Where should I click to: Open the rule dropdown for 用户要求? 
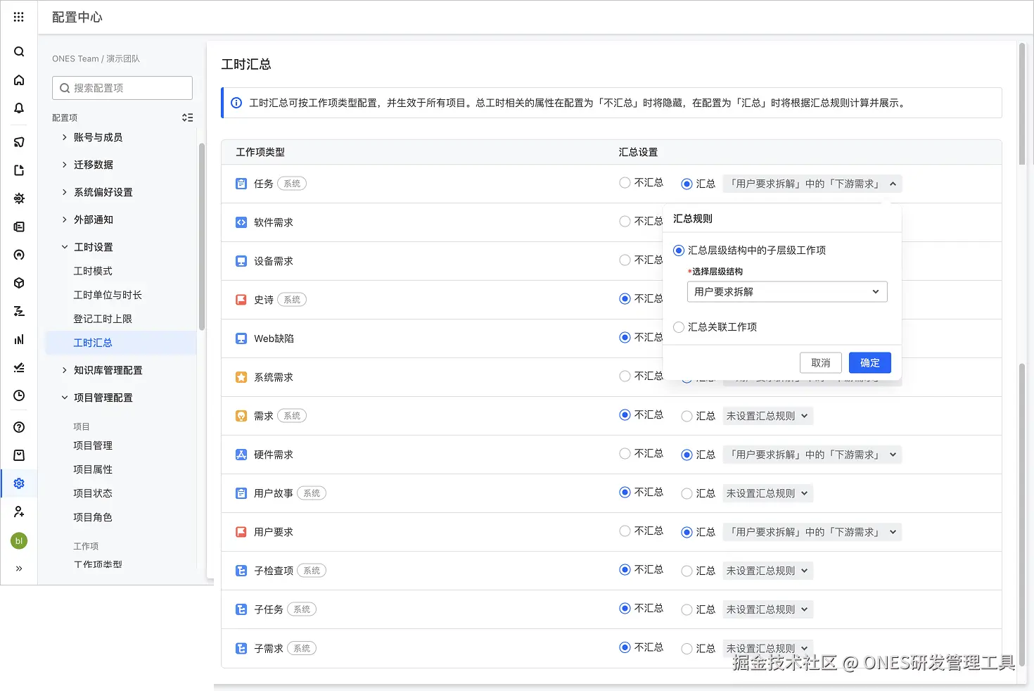click(x=812, y=532)
